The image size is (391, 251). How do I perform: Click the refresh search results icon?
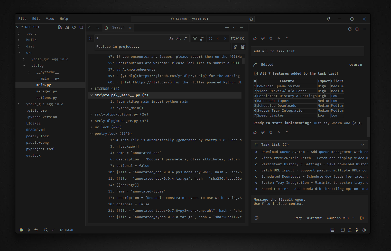tap(211, 38)
